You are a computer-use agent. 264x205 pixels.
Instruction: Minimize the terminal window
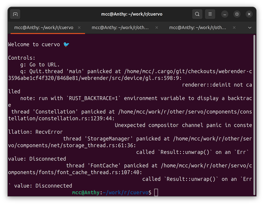tap(225, 14)
